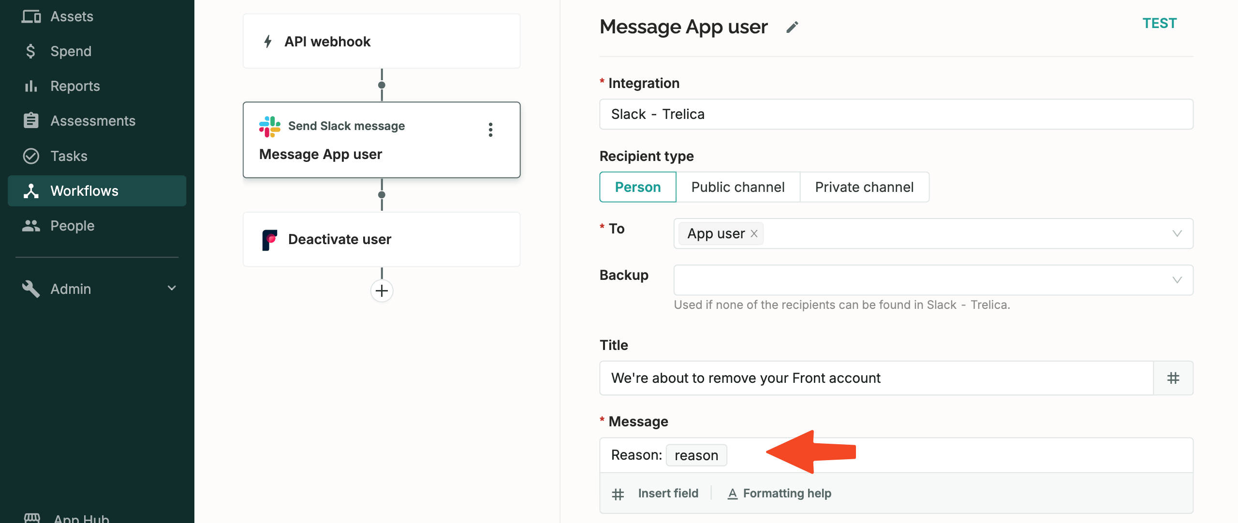Viewport: 1238px width, 523px height.
Task: Select Private channel recipient type
Action: [865, 187]
